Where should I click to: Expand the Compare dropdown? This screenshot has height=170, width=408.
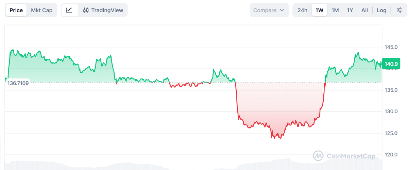click(x=269, y=10)
